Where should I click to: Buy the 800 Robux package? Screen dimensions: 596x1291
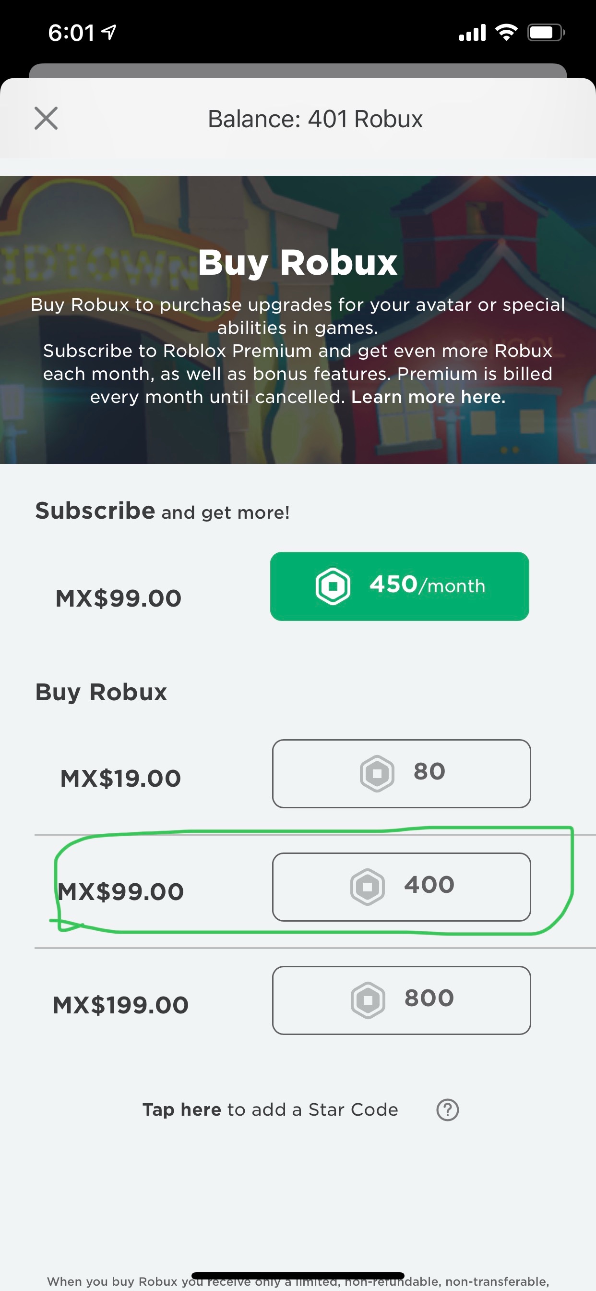(401, 1000)
